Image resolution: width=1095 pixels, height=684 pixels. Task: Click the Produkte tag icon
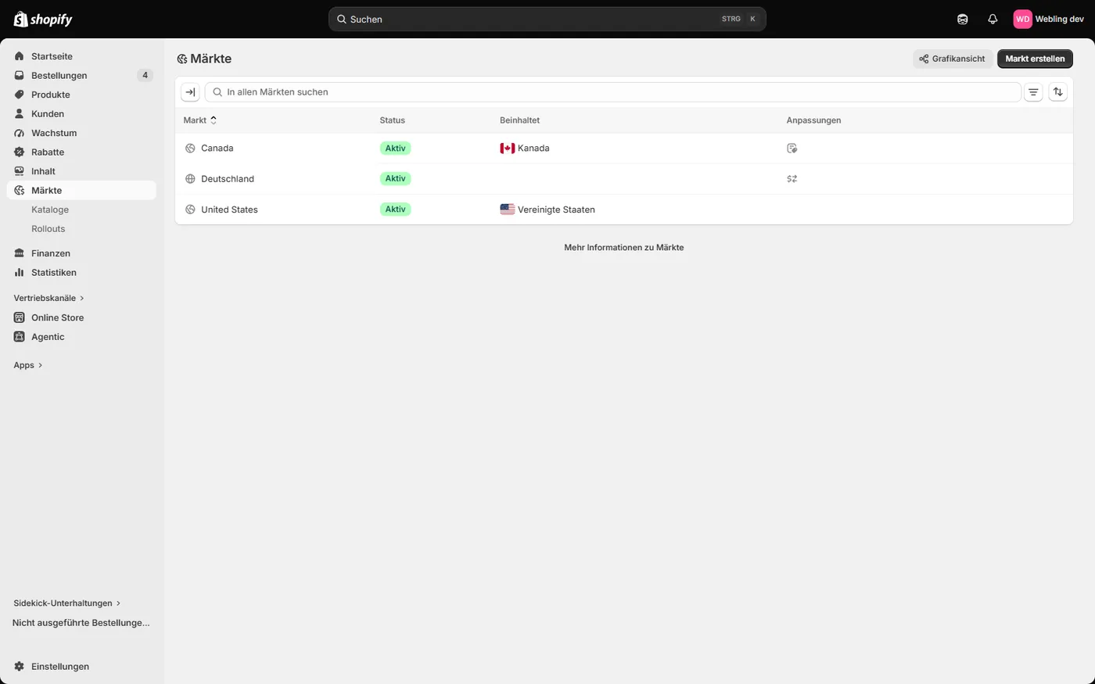point(20,95)
